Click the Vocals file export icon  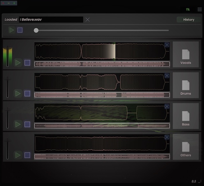point(186,54)
